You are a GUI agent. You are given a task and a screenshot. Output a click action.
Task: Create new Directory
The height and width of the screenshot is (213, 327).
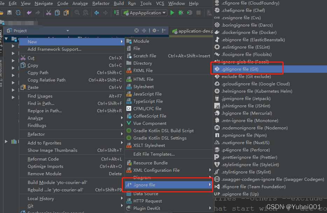pos(169,63)
